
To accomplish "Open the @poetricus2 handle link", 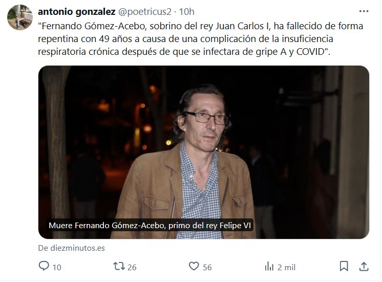I will point(145,11).
